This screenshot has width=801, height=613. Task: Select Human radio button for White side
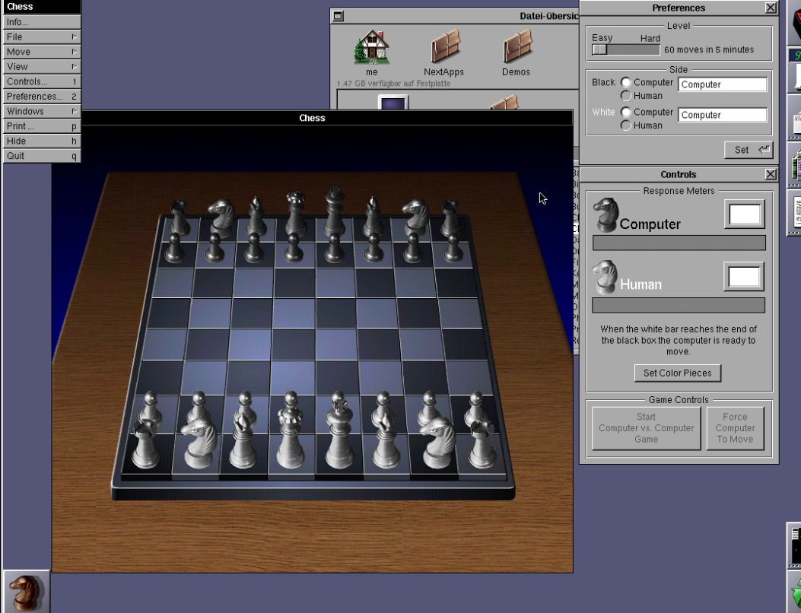tap(626, 125)
